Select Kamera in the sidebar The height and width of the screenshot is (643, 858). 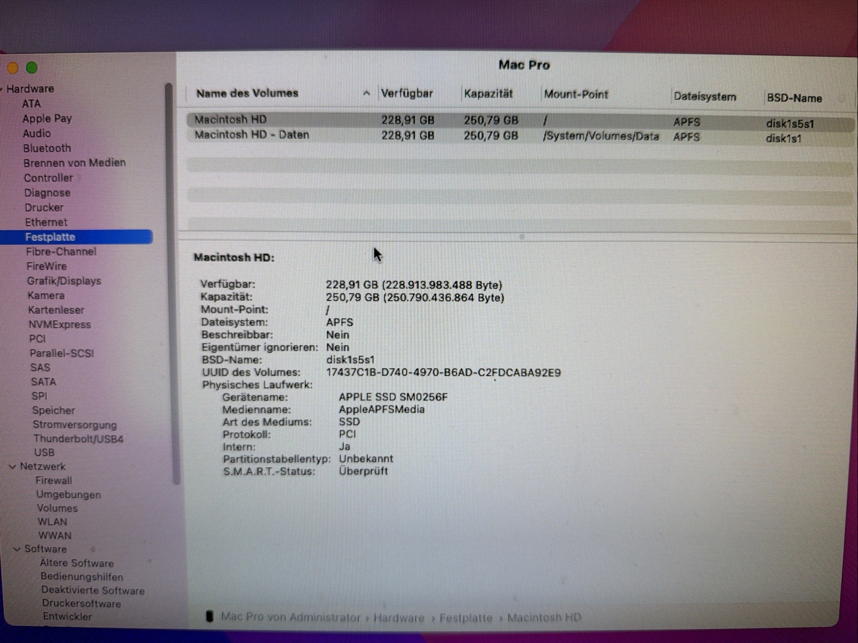click(x=46, y=295)
